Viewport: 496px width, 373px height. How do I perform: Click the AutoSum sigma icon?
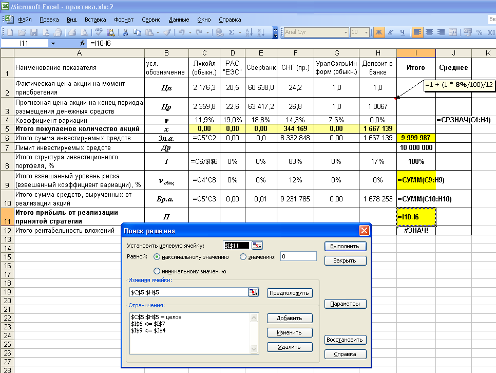pos(231,32)
